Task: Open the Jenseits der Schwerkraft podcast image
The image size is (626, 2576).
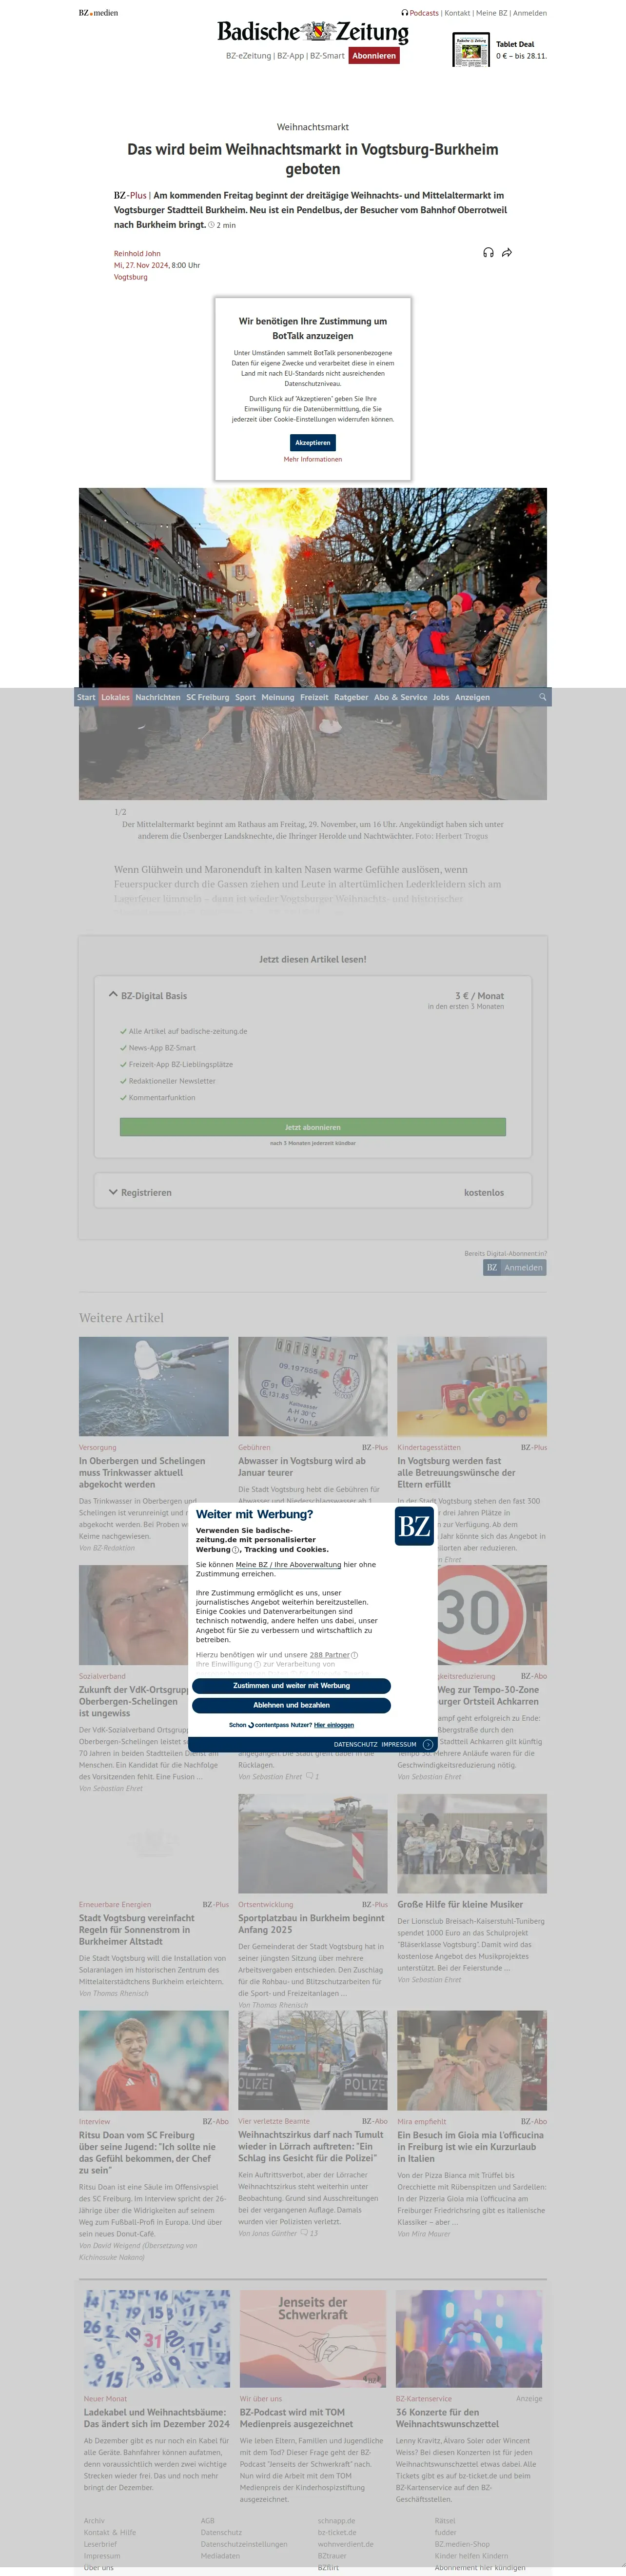Action: [313, 2339]
